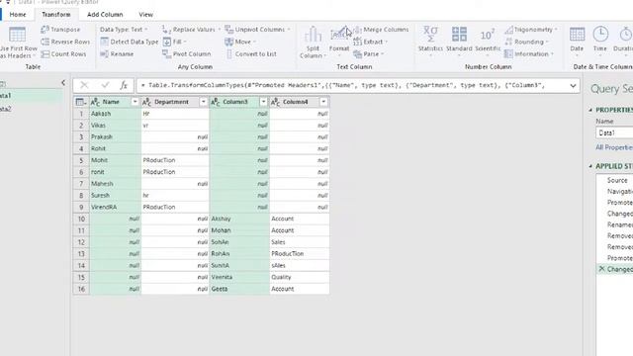The height and width of the screenshot is (356, 633).
Task: Open the Format text menu
Action: 339,41
